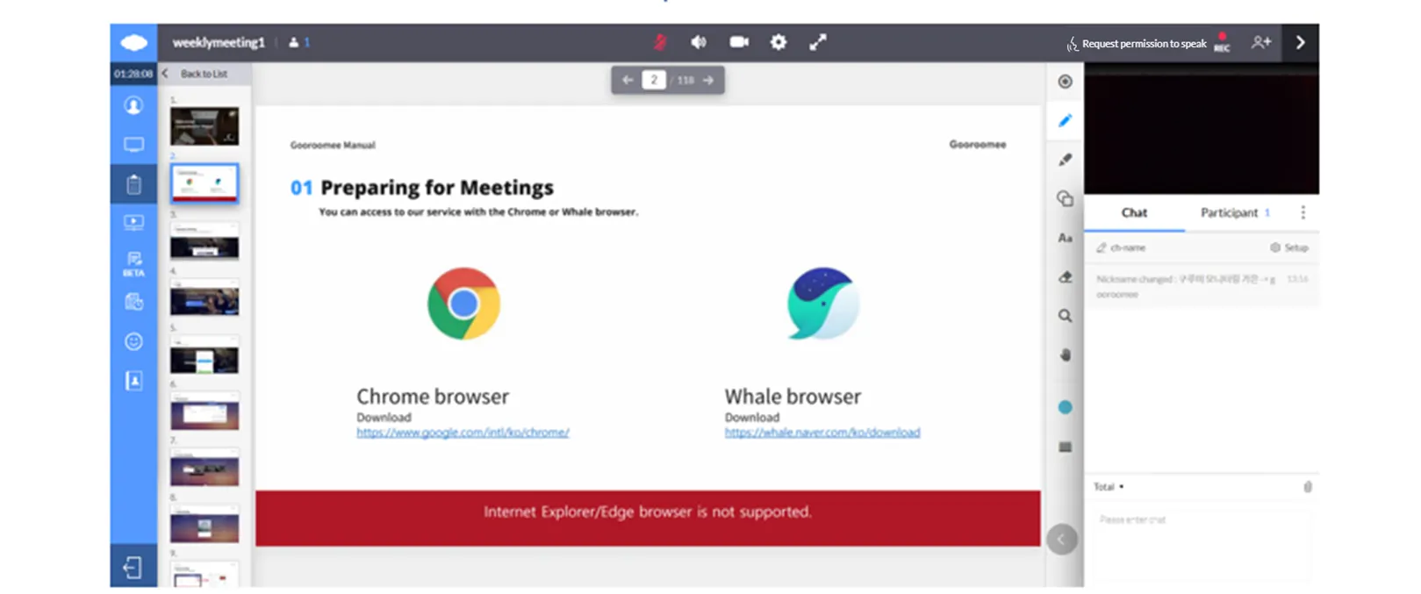Open the screen share monitor icon
The height and width of the screenshot is (594, 1421).
pyautogui.click(x=133, y=145)
